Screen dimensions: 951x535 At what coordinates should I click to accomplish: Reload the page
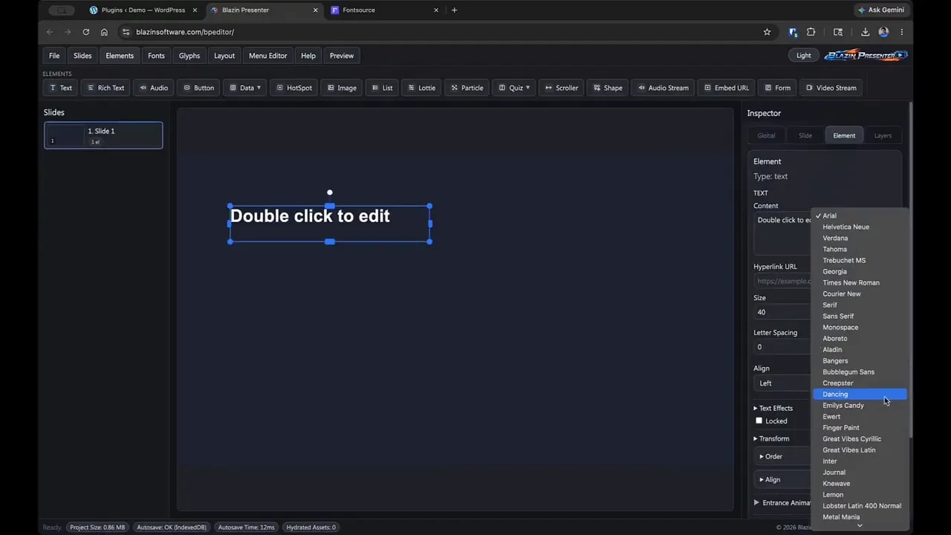point(86,32)
